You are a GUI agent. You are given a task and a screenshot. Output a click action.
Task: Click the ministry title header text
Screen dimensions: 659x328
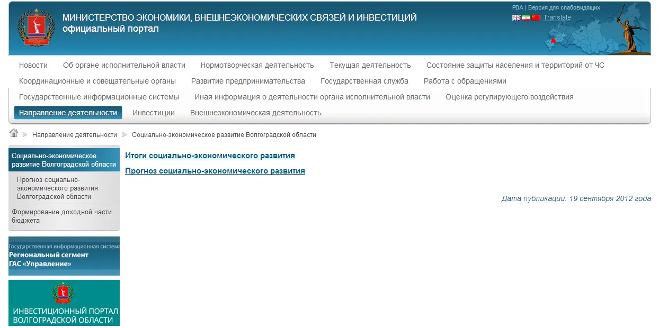click(x=239, y=17)
